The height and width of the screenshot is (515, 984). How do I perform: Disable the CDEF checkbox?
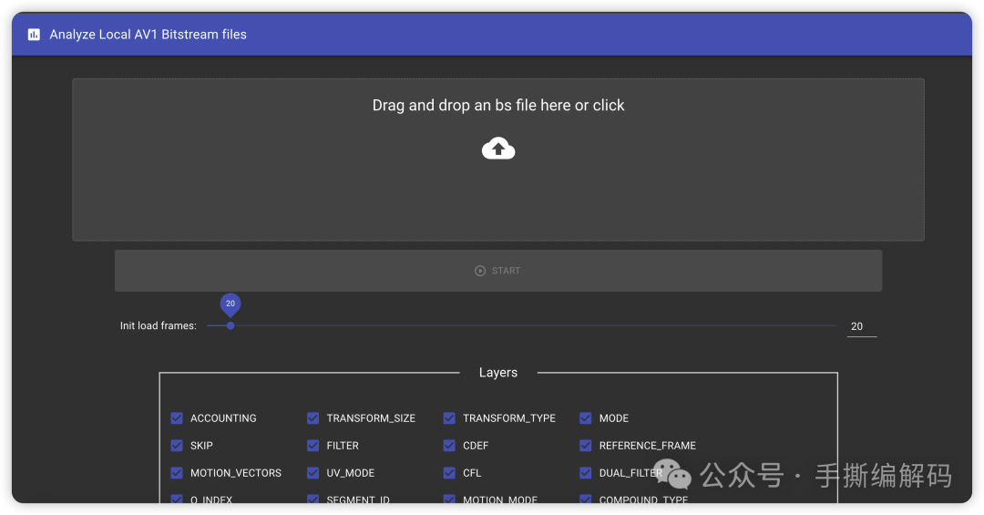click(x=449, y=446)
